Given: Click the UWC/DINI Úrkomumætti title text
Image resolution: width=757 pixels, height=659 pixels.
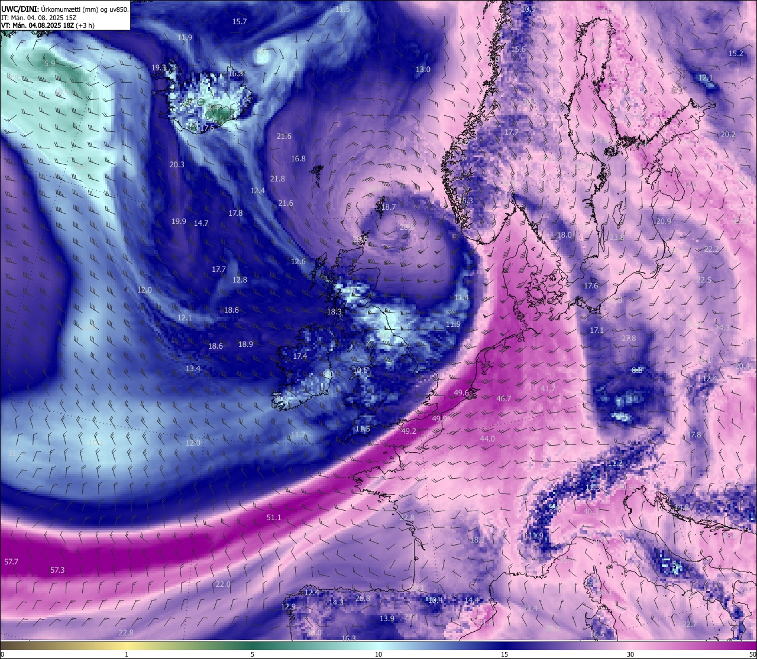Looking at the screenshot, I should tap(64, 9).
